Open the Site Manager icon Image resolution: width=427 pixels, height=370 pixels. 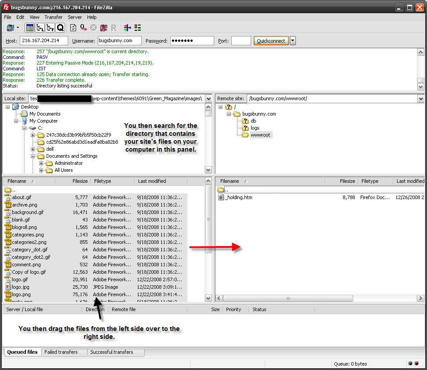pyautogui.click(x=11, y=28)
